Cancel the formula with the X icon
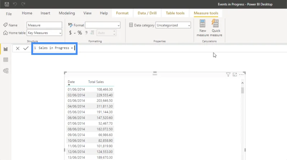The height and width of the screenshot is (160, 287). point(18,48)
